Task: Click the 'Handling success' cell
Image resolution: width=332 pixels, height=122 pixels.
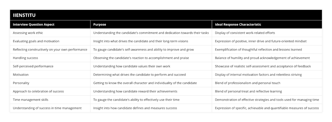Action: pyautogui.click(x=25, y=58)
